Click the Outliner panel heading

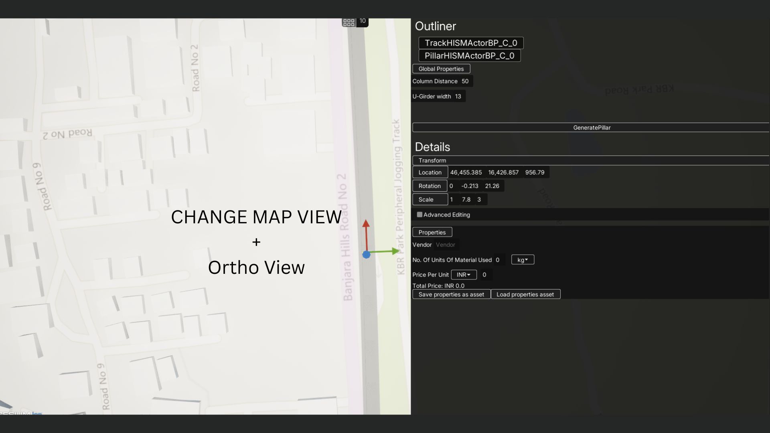pos(435,26)
